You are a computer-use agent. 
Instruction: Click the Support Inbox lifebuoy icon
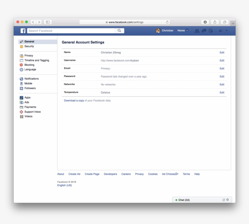[x=21, y=112]
